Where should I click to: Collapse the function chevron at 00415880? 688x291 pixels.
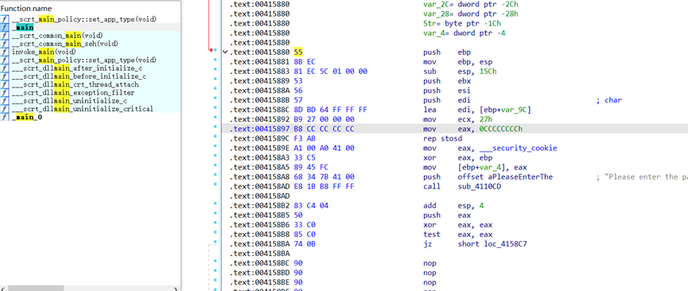225,52
